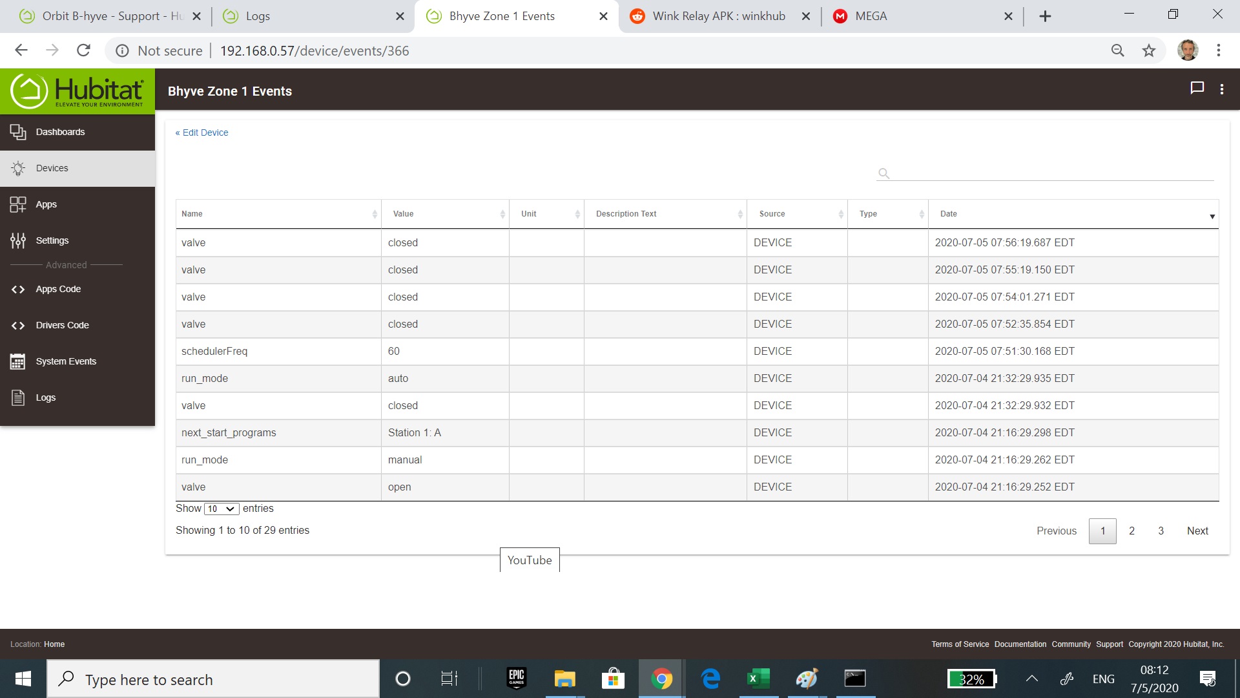The height and width of the screenshot is (698, 1240).
Task: Close the Logs browser tab
Action: 400,16
